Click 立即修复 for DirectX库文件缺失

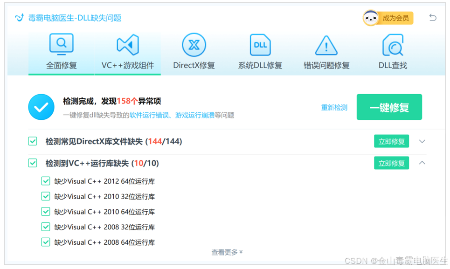pos(391,141)
